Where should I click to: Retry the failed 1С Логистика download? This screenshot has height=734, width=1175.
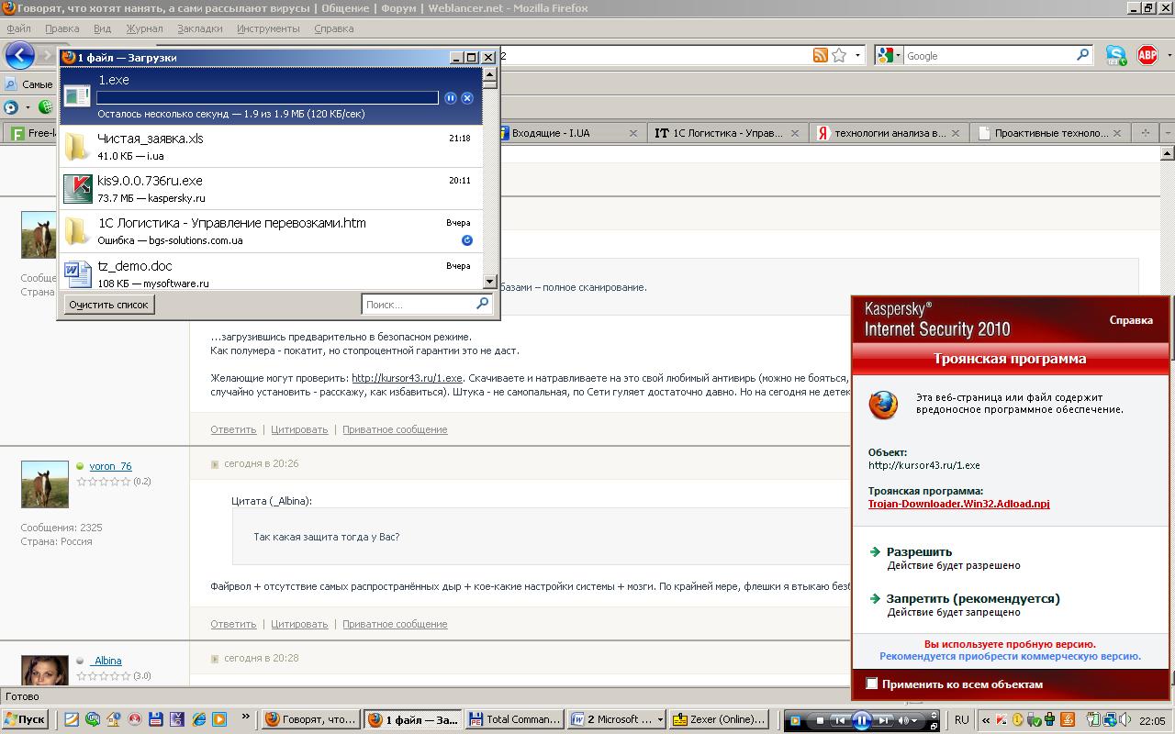[466, 240]
